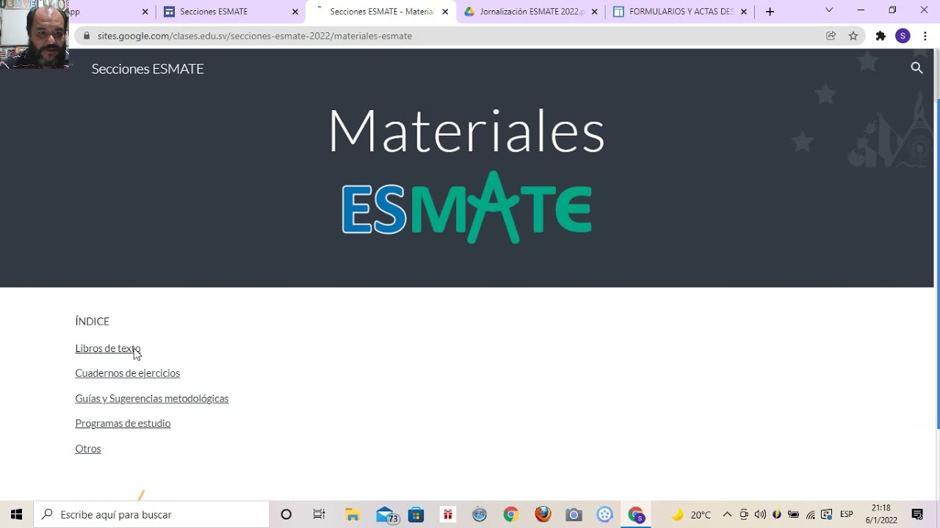Launch Firefox from the taskbar
This screenshot has width=940, height=528.
[543, 514]
